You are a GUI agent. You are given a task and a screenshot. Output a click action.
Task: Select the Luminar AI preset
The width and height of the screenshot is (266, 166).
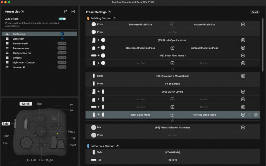click(39, 67)
